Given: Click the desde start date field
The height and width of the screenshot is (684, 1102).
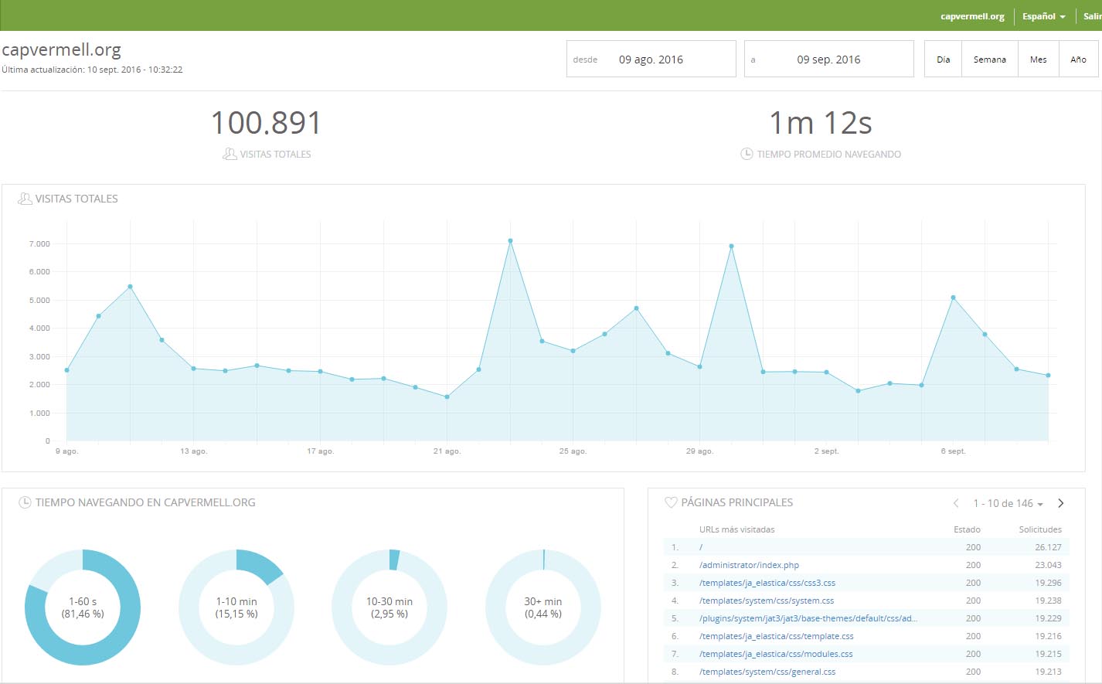Looking at the screenshot, I should click(x=651, y=60).
